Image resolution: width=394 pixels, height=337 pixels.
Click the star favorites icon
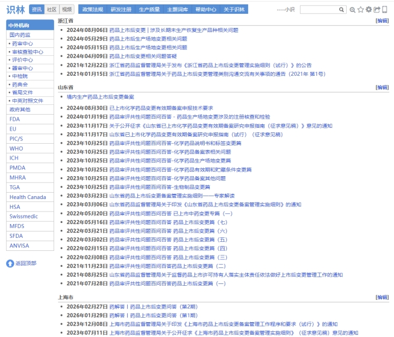tap(360, 10)
